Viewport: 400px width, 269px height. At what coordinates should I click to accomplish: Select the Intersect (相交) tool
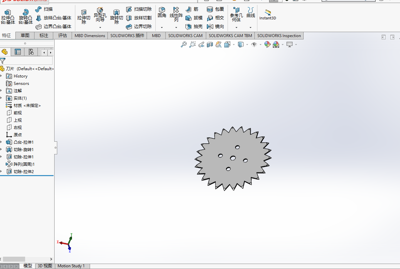tap(215, 18)
